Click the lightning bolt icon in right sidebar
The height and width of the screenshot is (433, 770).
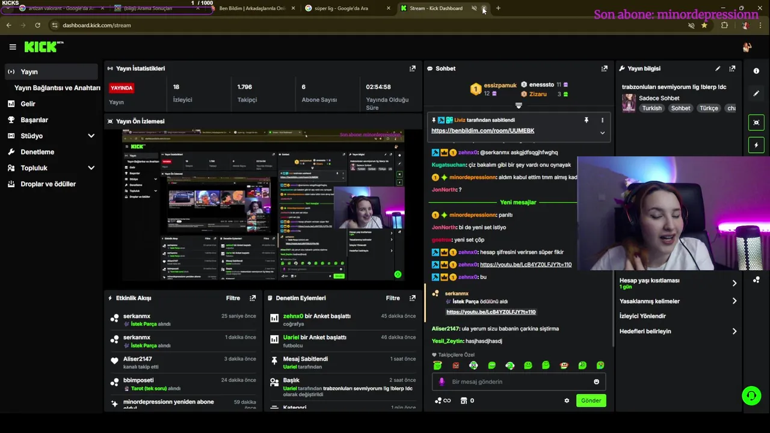point(756,145)
